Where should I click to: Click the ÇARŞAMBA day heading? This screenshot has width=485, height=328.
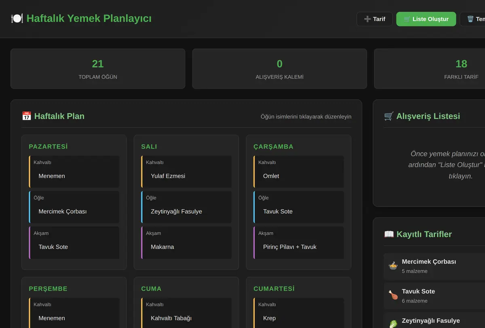point(274,147)
